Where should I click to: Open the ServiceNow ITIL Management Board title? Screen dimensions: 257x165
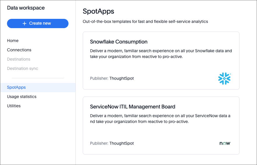click(133, 107)
